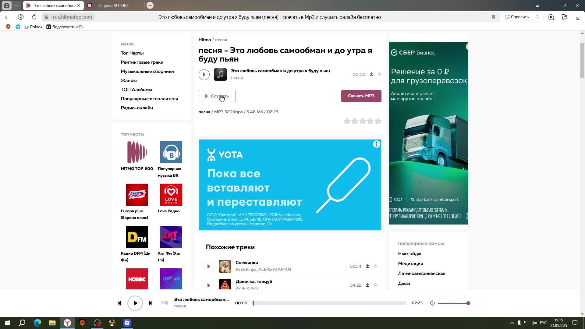Open tab list dropdown arrow
This screenshot has width=585, height=329.
pos(17,5)
